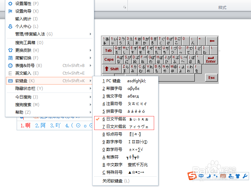Select 0 数学符号 in the soft keyboard submenu
This screenshot has height=187, width=251.
(x=125, y=150)
